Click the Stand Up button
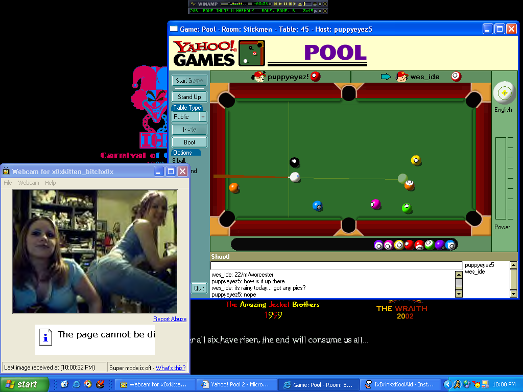The height and width of the screenshot is (392, 523). tap(189, 97)
